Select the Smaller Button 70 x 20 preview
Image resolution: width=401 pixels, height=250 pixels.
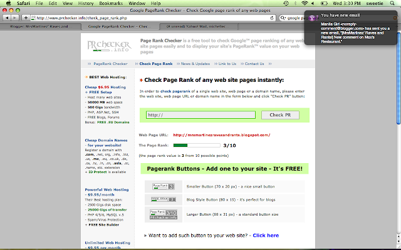tap(164, 186)
